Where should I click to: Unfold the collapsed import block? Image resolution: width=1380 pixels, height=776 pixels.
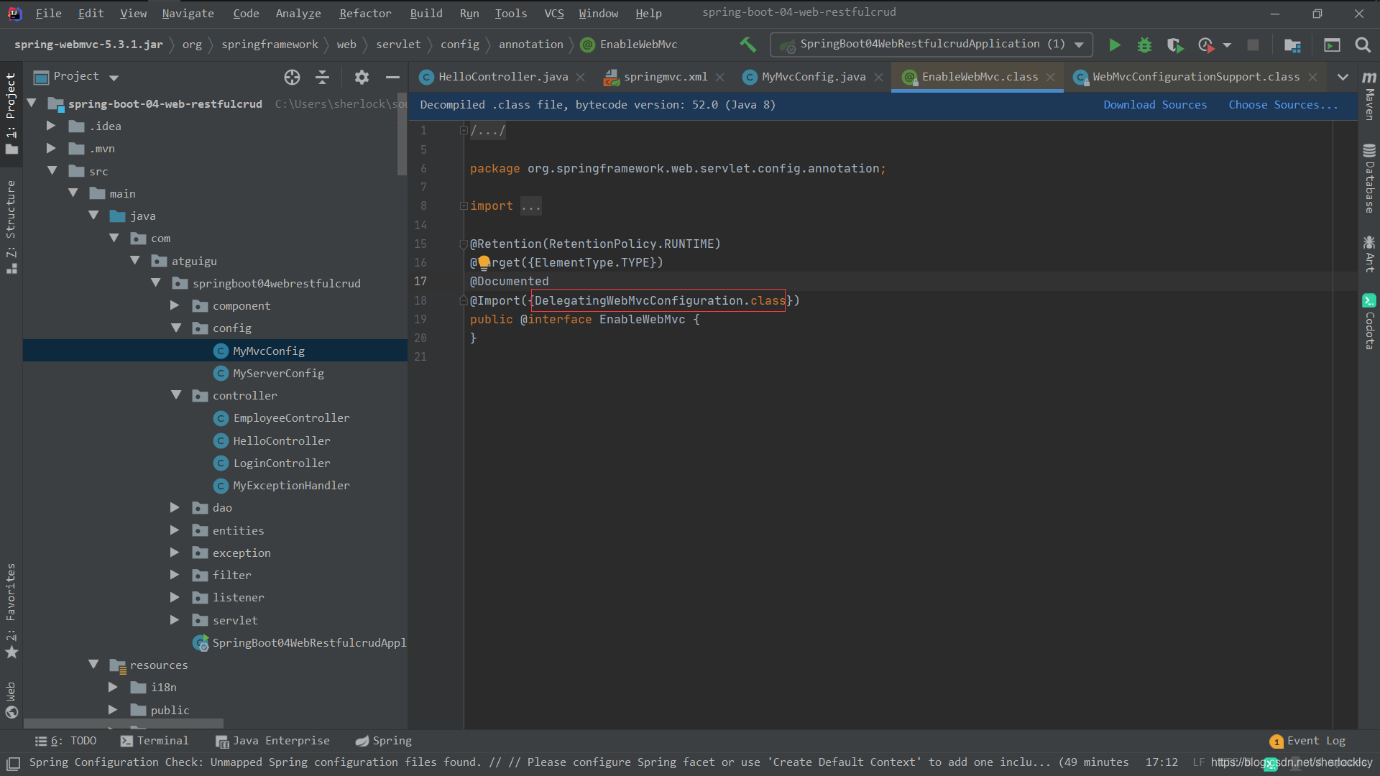(x=464, y=206)
